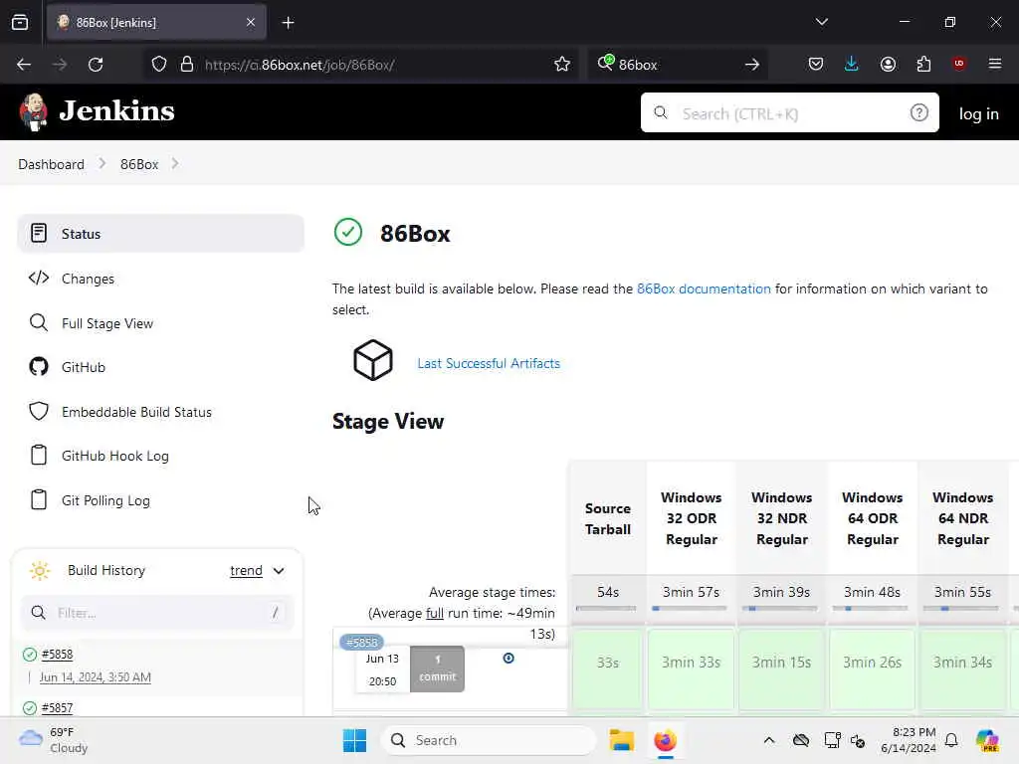The height and width of the screenshot is (764, 1019).
Task: Click the trend link in Build History
Action: (247, 570)
